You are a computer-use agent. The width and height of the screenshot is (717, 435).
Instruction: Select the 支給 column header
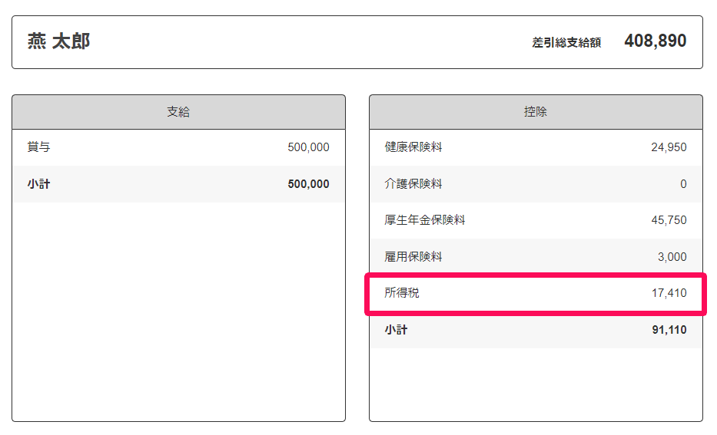178,112
